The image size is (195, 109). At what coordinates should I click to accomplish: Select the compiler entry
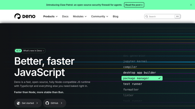(130, 67)
